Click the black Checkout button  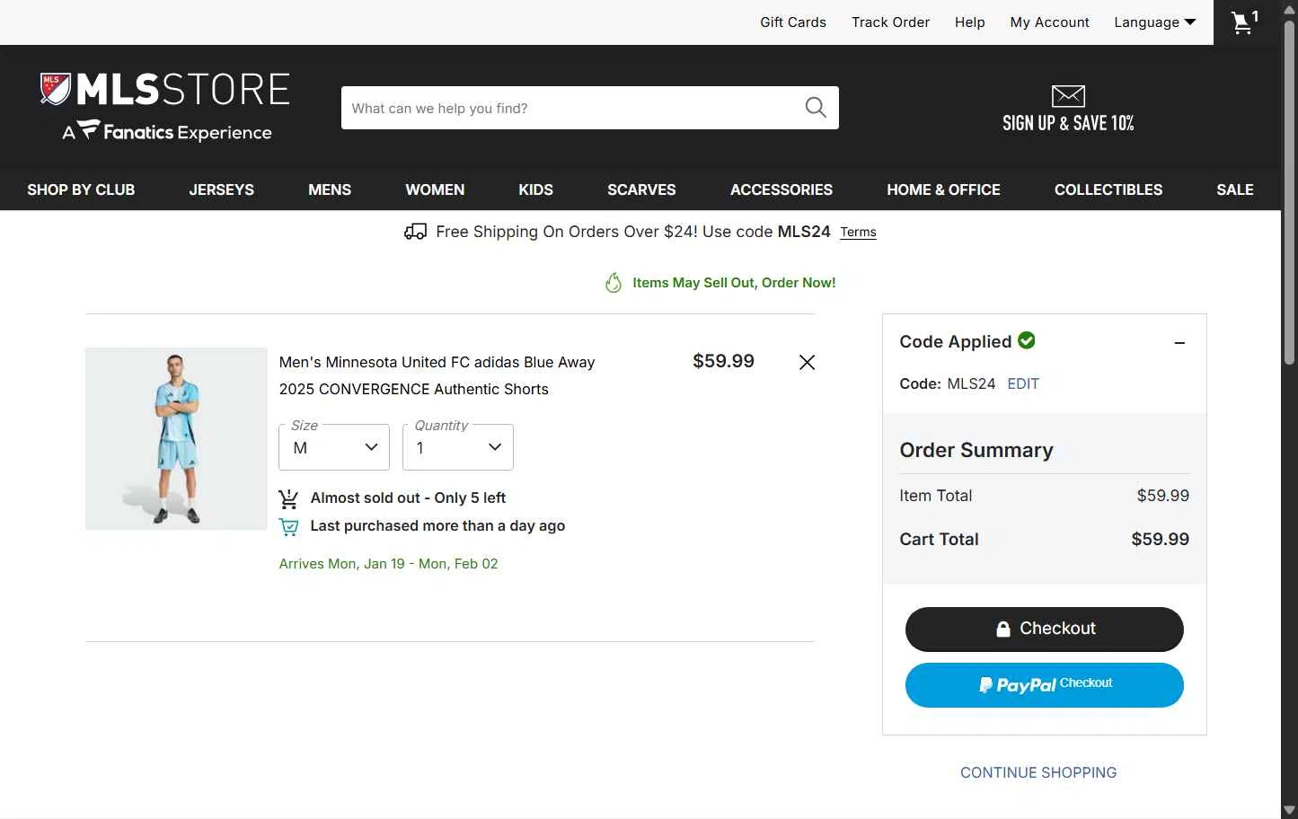tap(1044, 629)
